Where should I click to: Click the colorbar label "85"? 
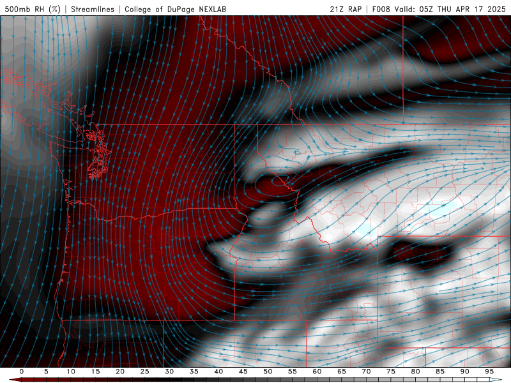tap(440, 372)
